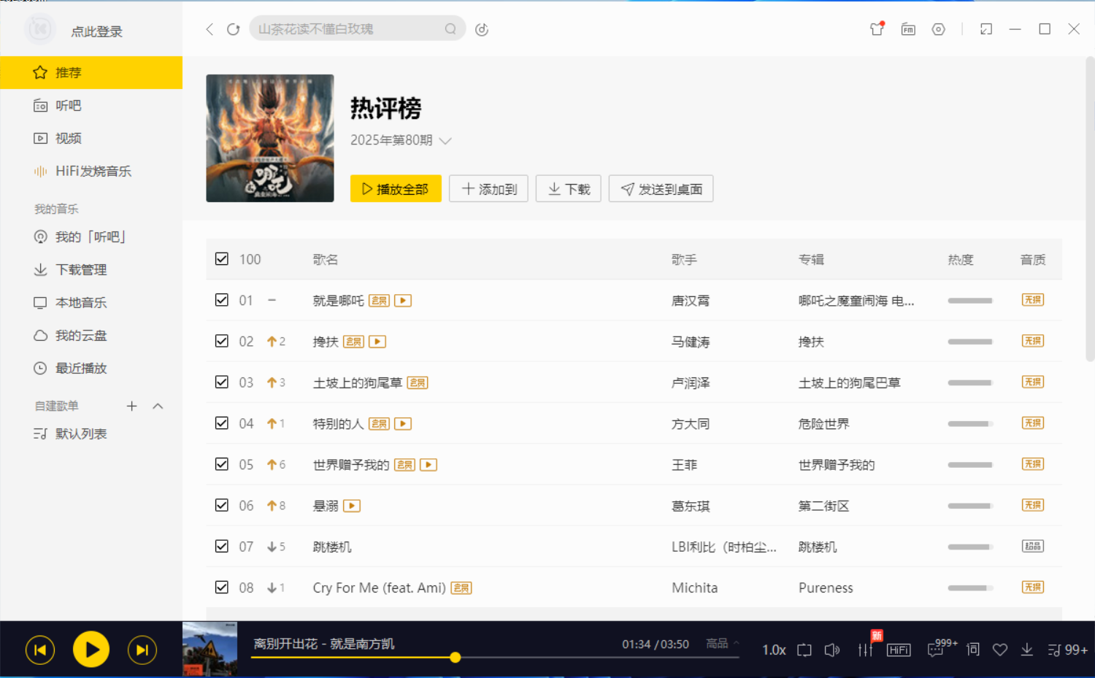Play the MV for 悬溺
1095x678 pixels.
coord(352,506)
